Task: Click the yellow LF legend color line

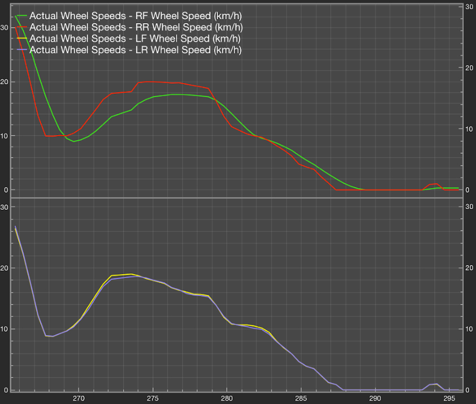Action: 22,38
